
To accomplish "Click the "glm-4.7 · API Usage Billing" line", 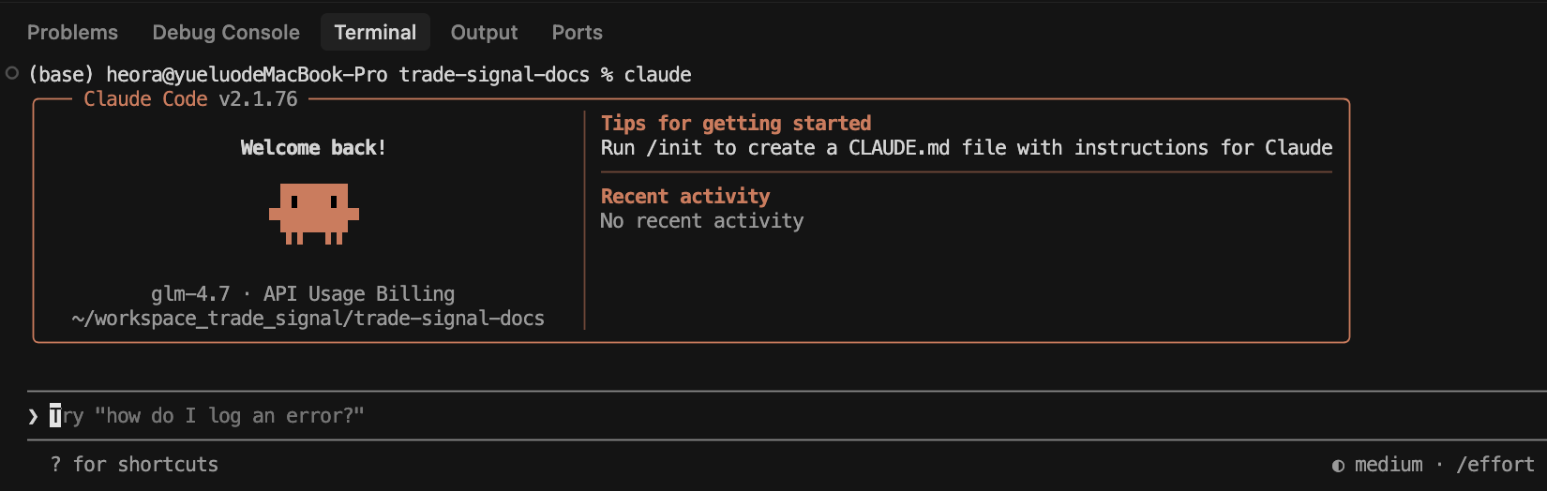I will click(x=303, y=294).
